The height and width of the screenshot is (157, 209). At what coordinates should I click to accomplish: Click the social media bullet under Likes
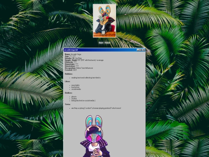(x=76, y=89)
